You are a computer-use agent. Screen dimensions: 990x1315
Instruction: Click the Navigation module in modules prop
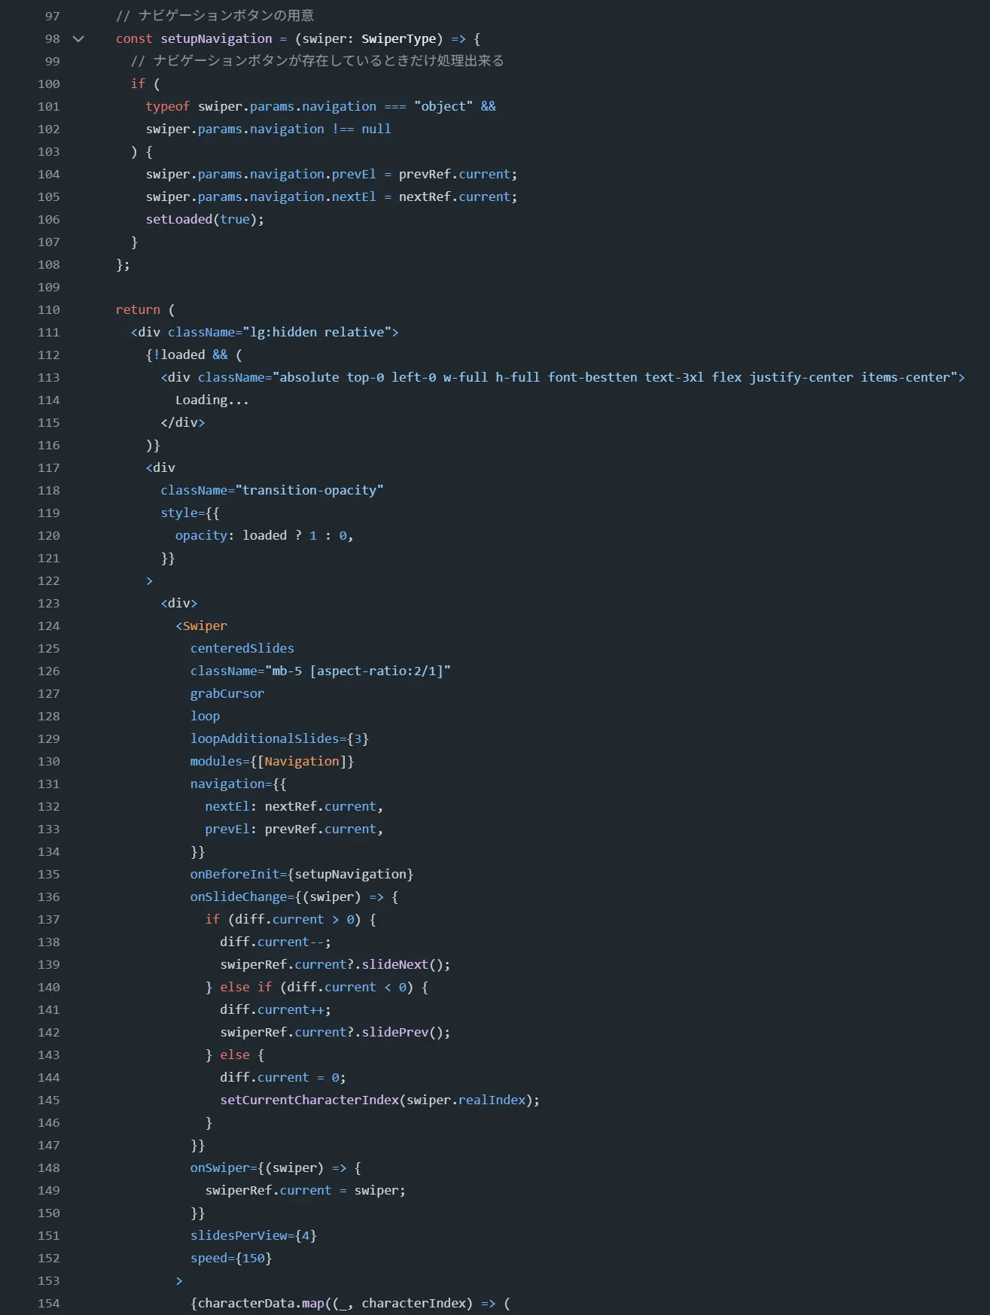pos(301,761)
